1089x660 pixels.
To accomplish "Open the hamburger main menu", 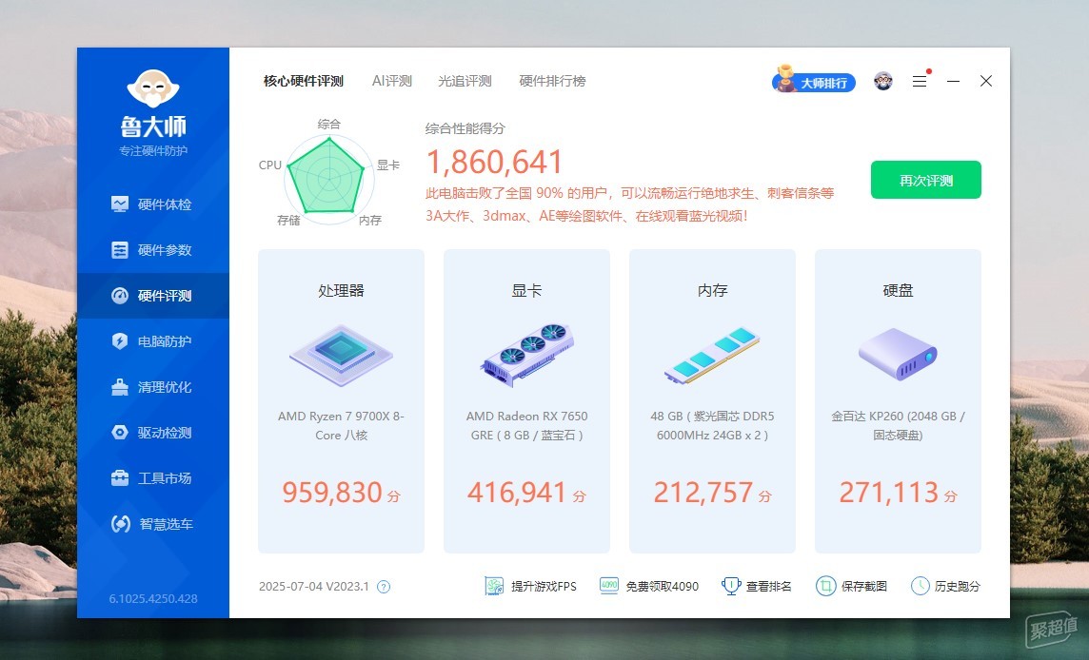I will pyautogui.click(x=920, y=81).
